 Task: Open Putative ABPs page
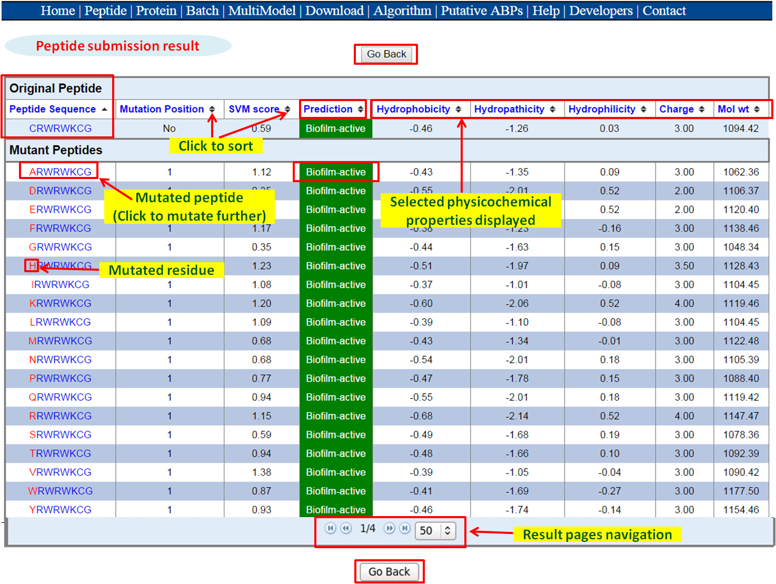click(481, 11)
